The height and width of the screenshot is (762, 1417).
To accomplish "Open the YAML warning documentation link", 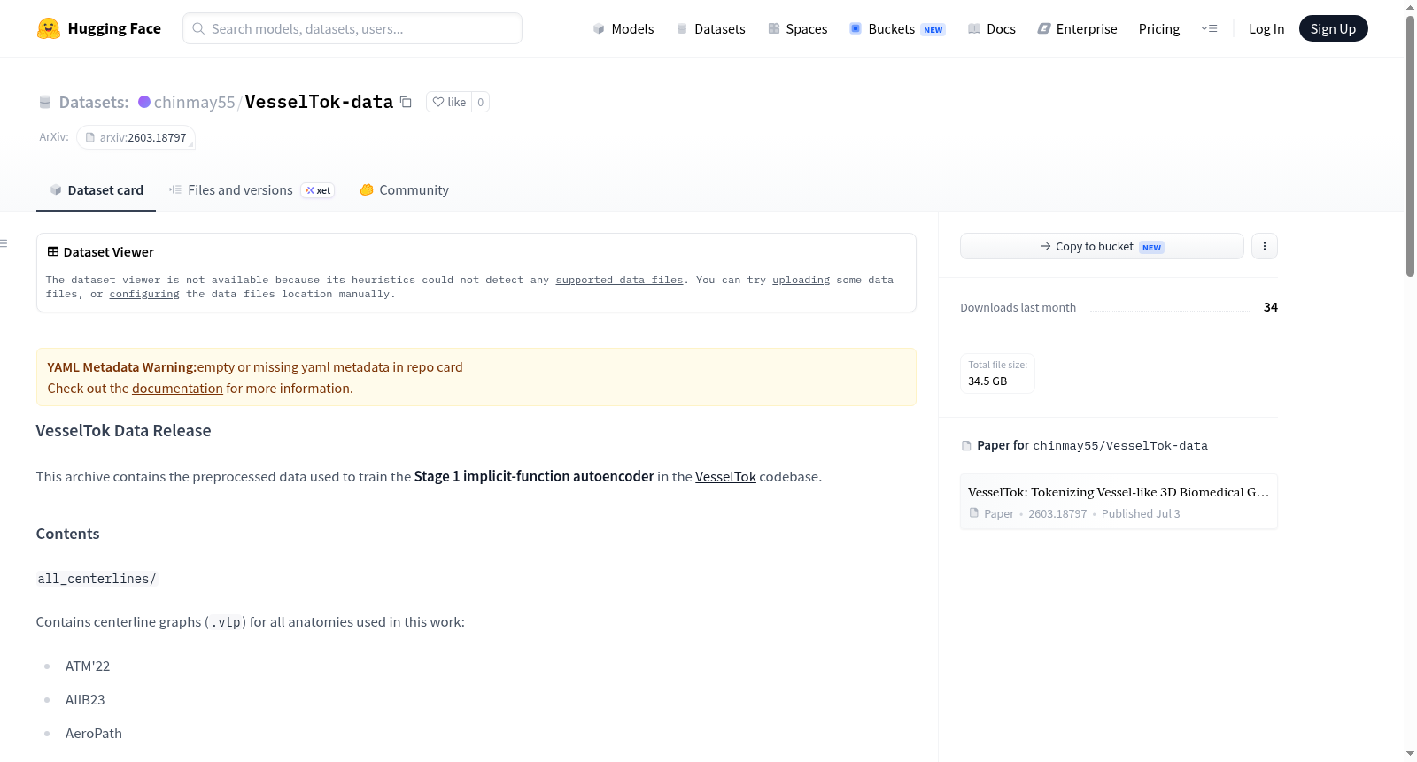I will tap(177, 389).
